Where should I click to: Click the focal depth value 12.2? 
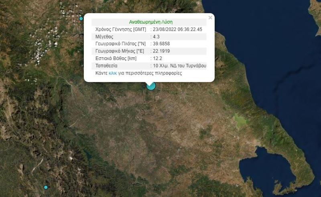(158, 58)
